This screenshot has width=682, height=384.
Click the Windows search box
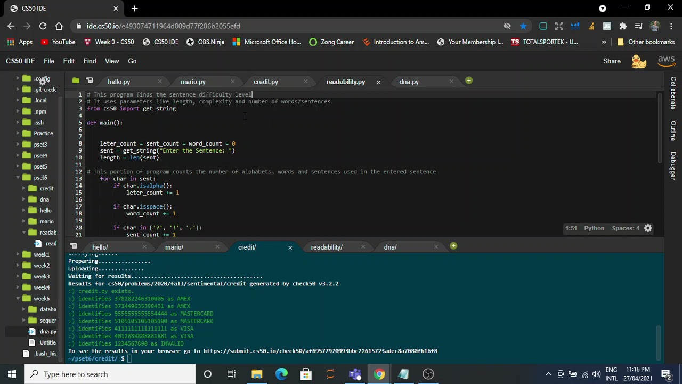110,374
